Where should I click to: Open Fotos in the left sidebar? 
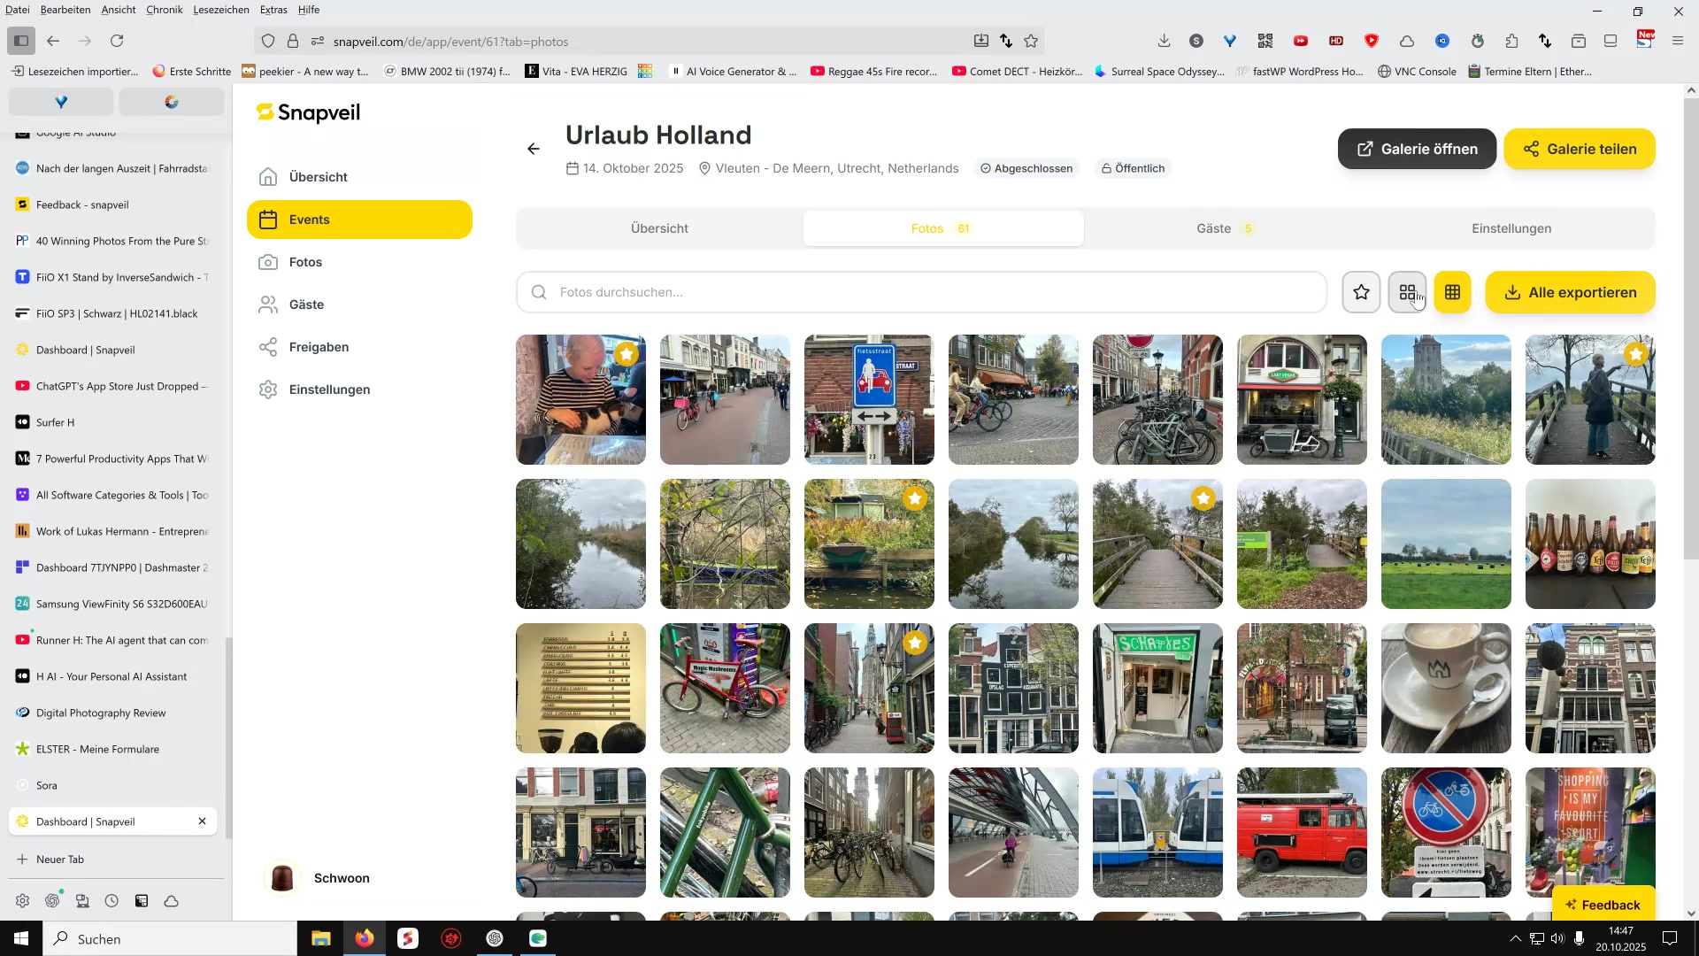pyautogui.click(x=305, y=262)
